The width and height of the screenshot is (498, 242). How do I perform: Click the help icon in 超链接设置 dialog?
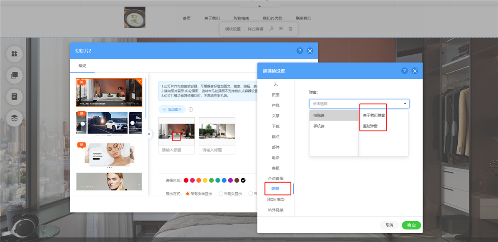tap(404, 71)
